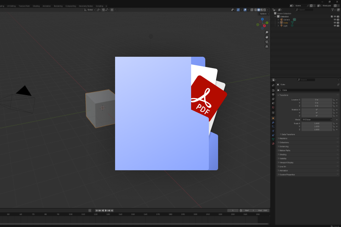Lock the Location X value
Image resolution: width=341 pixels, height=227 pixels.
pyautogui.click(x=334, y=100)
